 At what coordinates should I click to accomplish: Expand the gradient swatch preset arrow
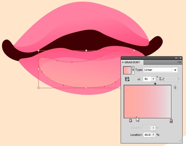133,70
